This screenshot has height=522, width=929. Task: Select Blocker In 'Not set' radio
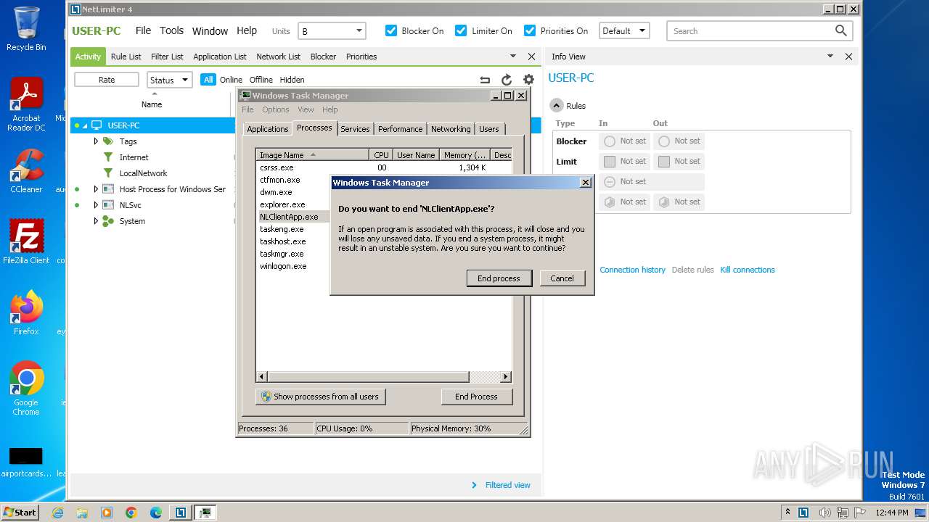click(610, 141)
